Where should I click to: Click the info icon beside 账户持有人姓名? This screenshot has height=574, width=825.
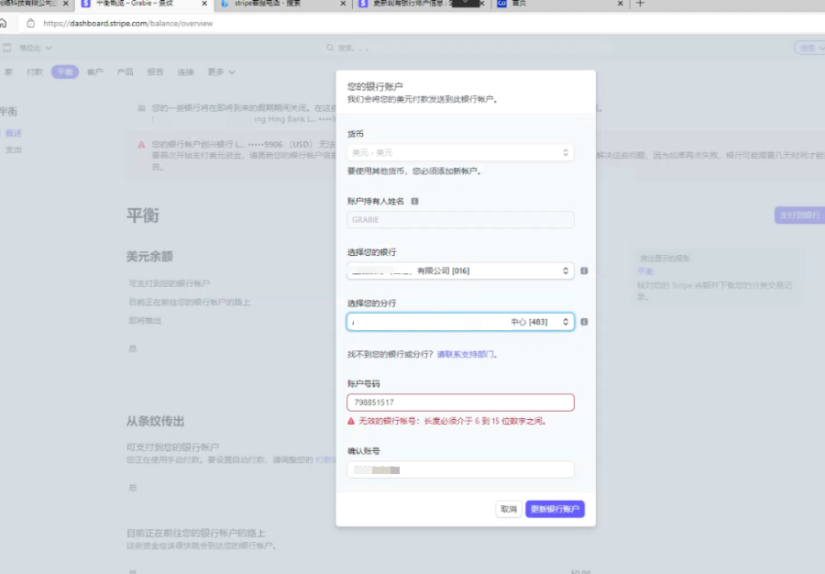coord(414,201)
